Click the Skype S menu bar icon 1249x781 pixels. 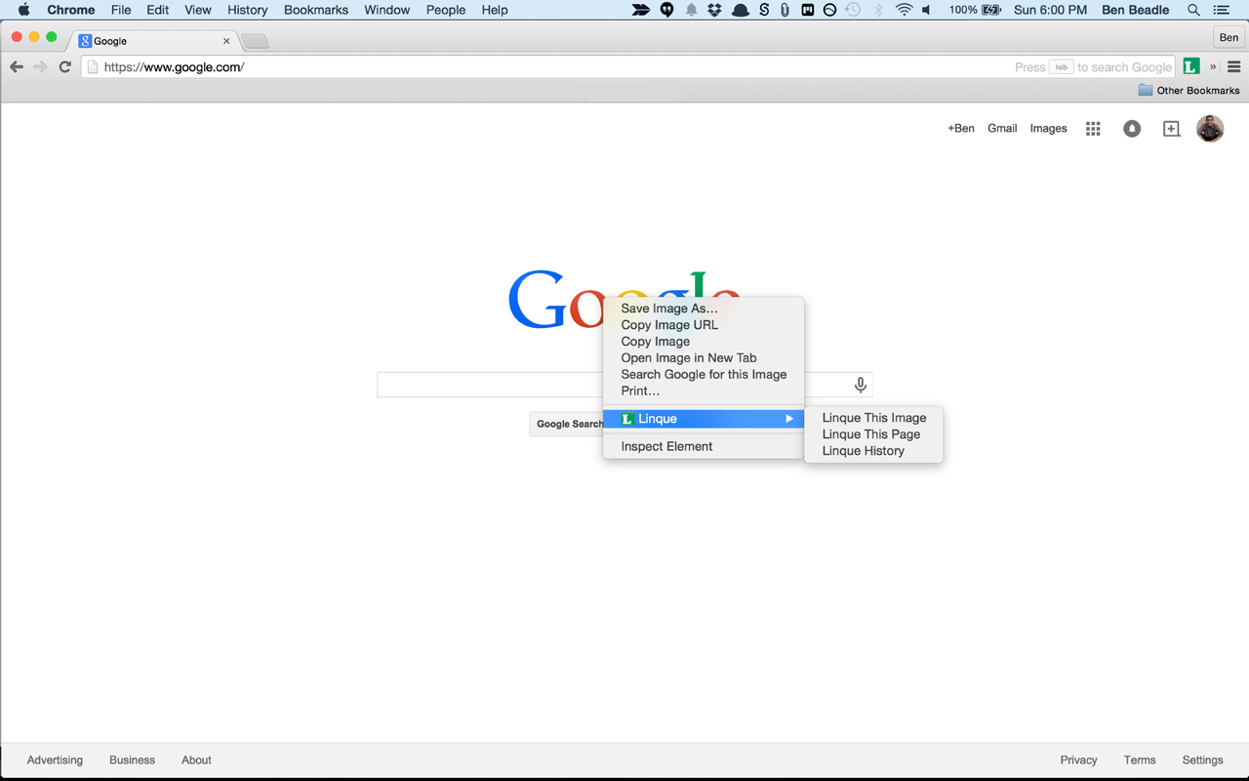pyautogui.click(x=764, y=10)
